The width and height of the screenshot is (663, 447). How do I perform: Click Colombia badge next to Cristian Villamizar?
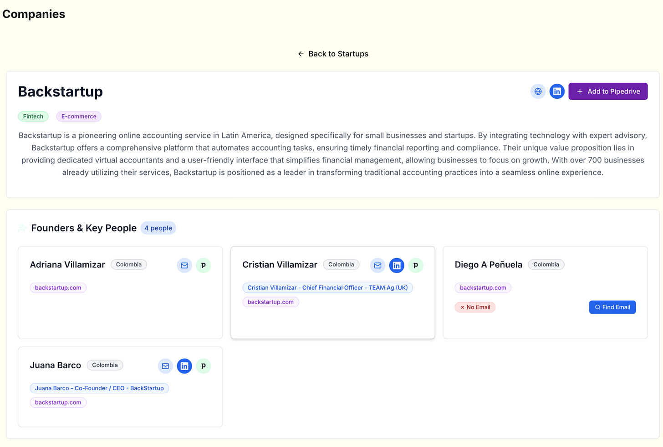(341, 264)
